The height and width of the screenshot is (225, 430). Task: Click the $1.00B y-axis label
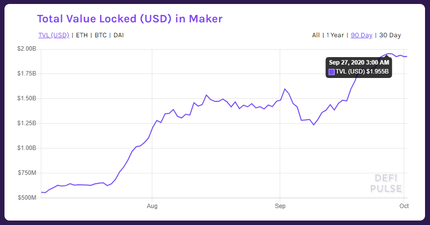coord(26,148)
